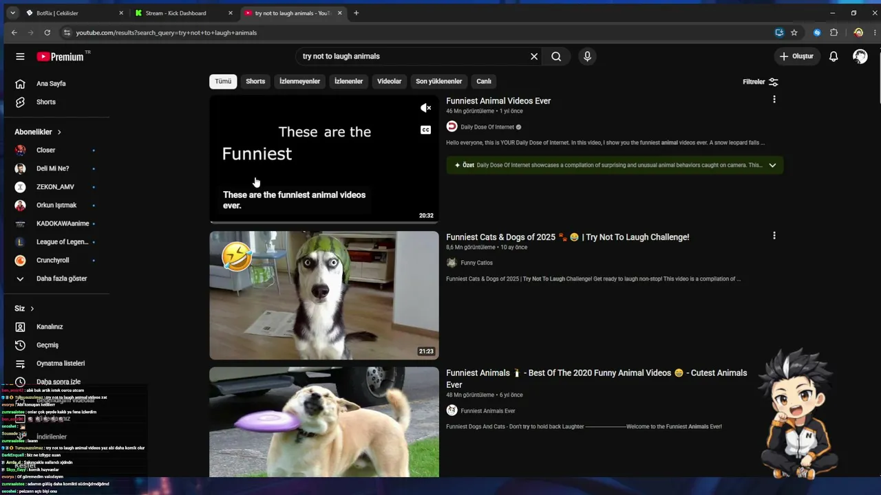The image size is (881, 495).
Task: Close the BotRix browser tab
Action: tap(121, 13)
